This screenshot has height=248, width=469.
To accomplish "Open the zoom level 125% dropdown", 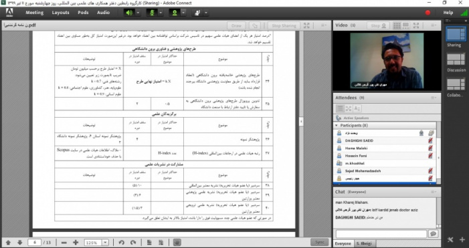I will click(96, 243).
